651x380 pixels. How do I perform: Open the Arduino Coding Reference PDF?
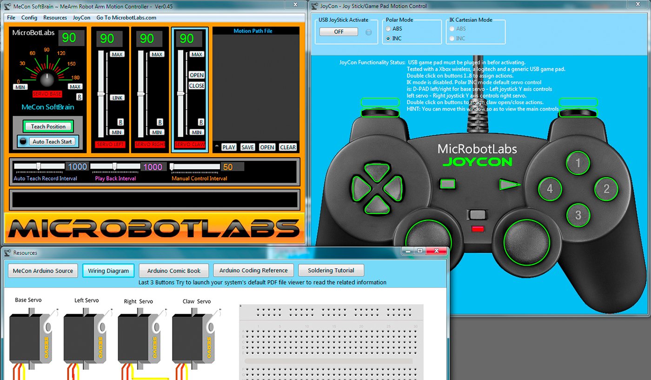coord(253,270)
